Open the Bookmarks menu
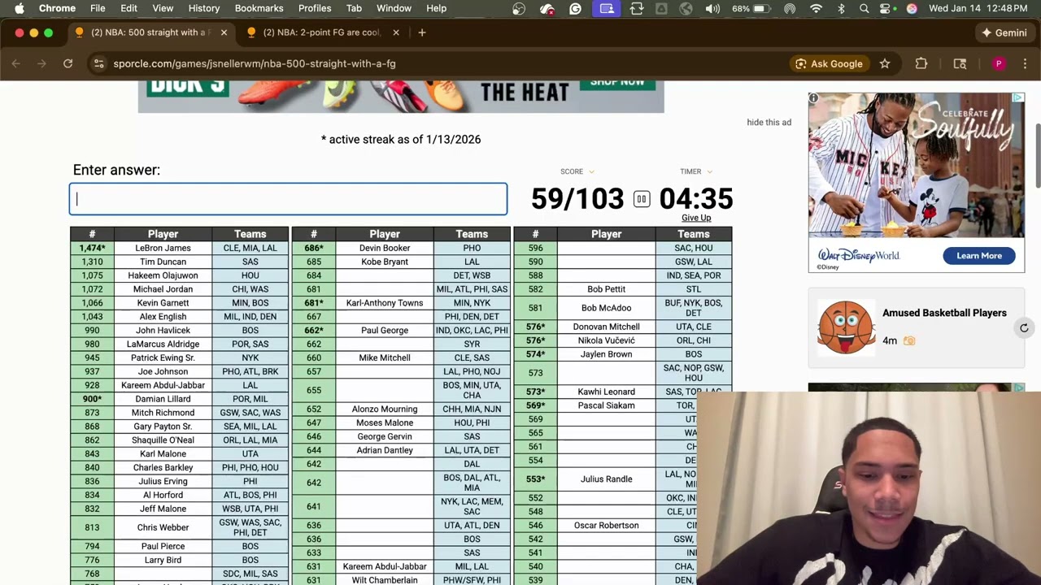This screenshot has width=1041, height=585. 259,8
